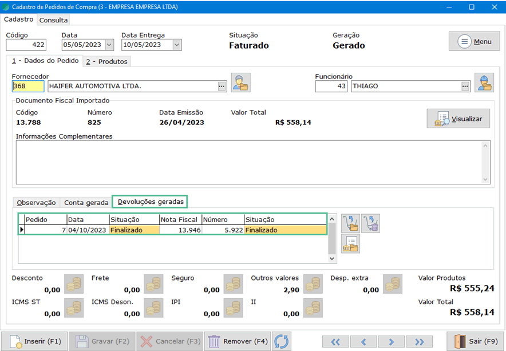Viewport: 506px width, 351px height.
Task: Click the coins icon next to Desconto
Action: [x=74, y=284]
